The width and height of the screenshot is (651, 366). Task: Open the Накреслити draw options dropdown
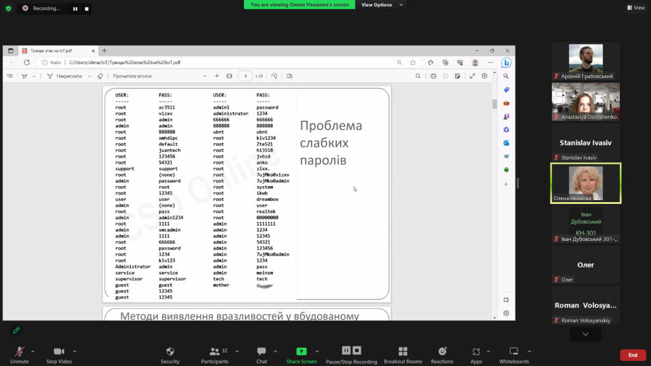(x=90, y=76)
